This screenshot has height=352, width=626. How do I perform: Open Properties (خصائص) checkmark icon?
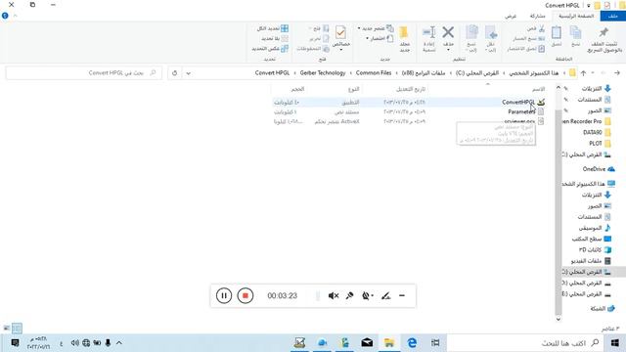point(341,32)
